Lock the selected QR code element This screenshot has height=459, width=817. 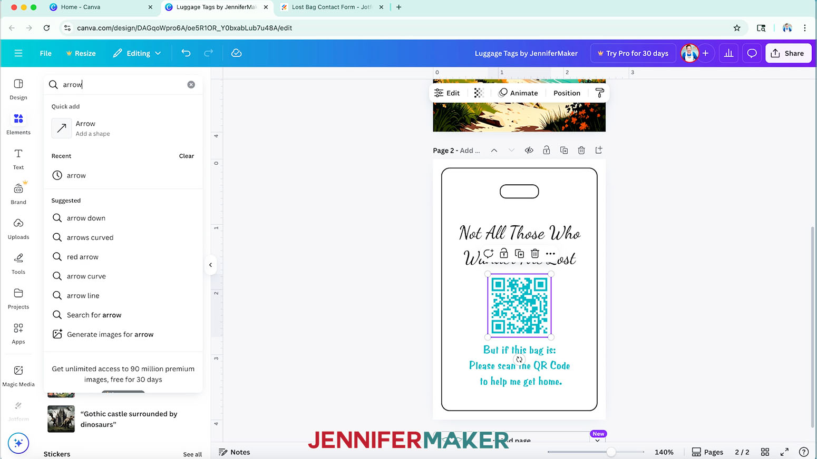point(504,253)
